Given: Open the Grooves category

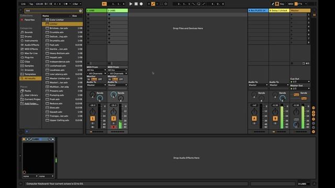Looking at the screenshot, I should coord(29,70).
